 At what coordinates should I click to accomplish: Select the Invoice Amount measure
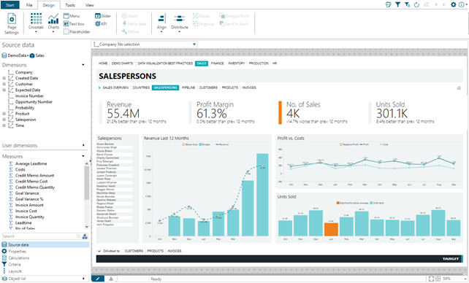(29, 205)
